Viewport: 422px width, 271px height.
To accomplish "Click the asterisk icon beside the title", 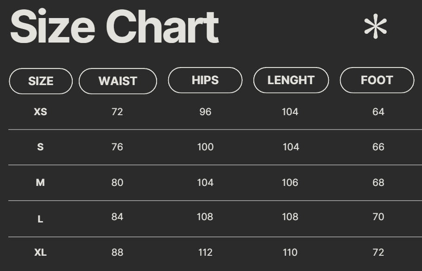I will pos(375,27).
